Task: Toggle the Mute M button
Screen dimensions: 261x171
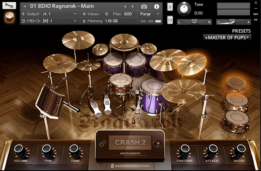Action: (x=170, y=20)
